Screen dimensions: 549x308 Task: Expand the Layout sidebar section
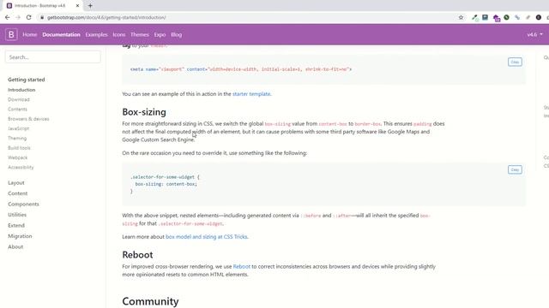(x=16, y=182)
